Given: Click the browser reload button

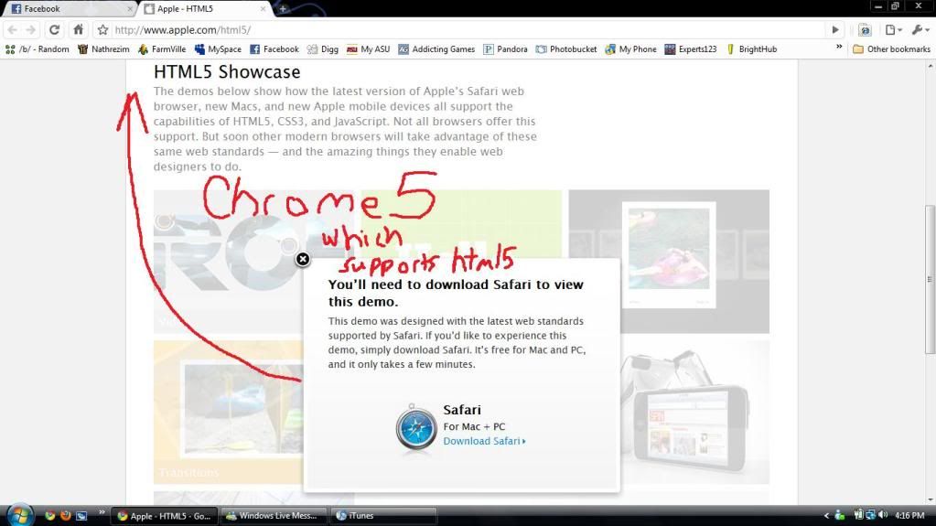Looking at the screenshot, I should (54, 29).
